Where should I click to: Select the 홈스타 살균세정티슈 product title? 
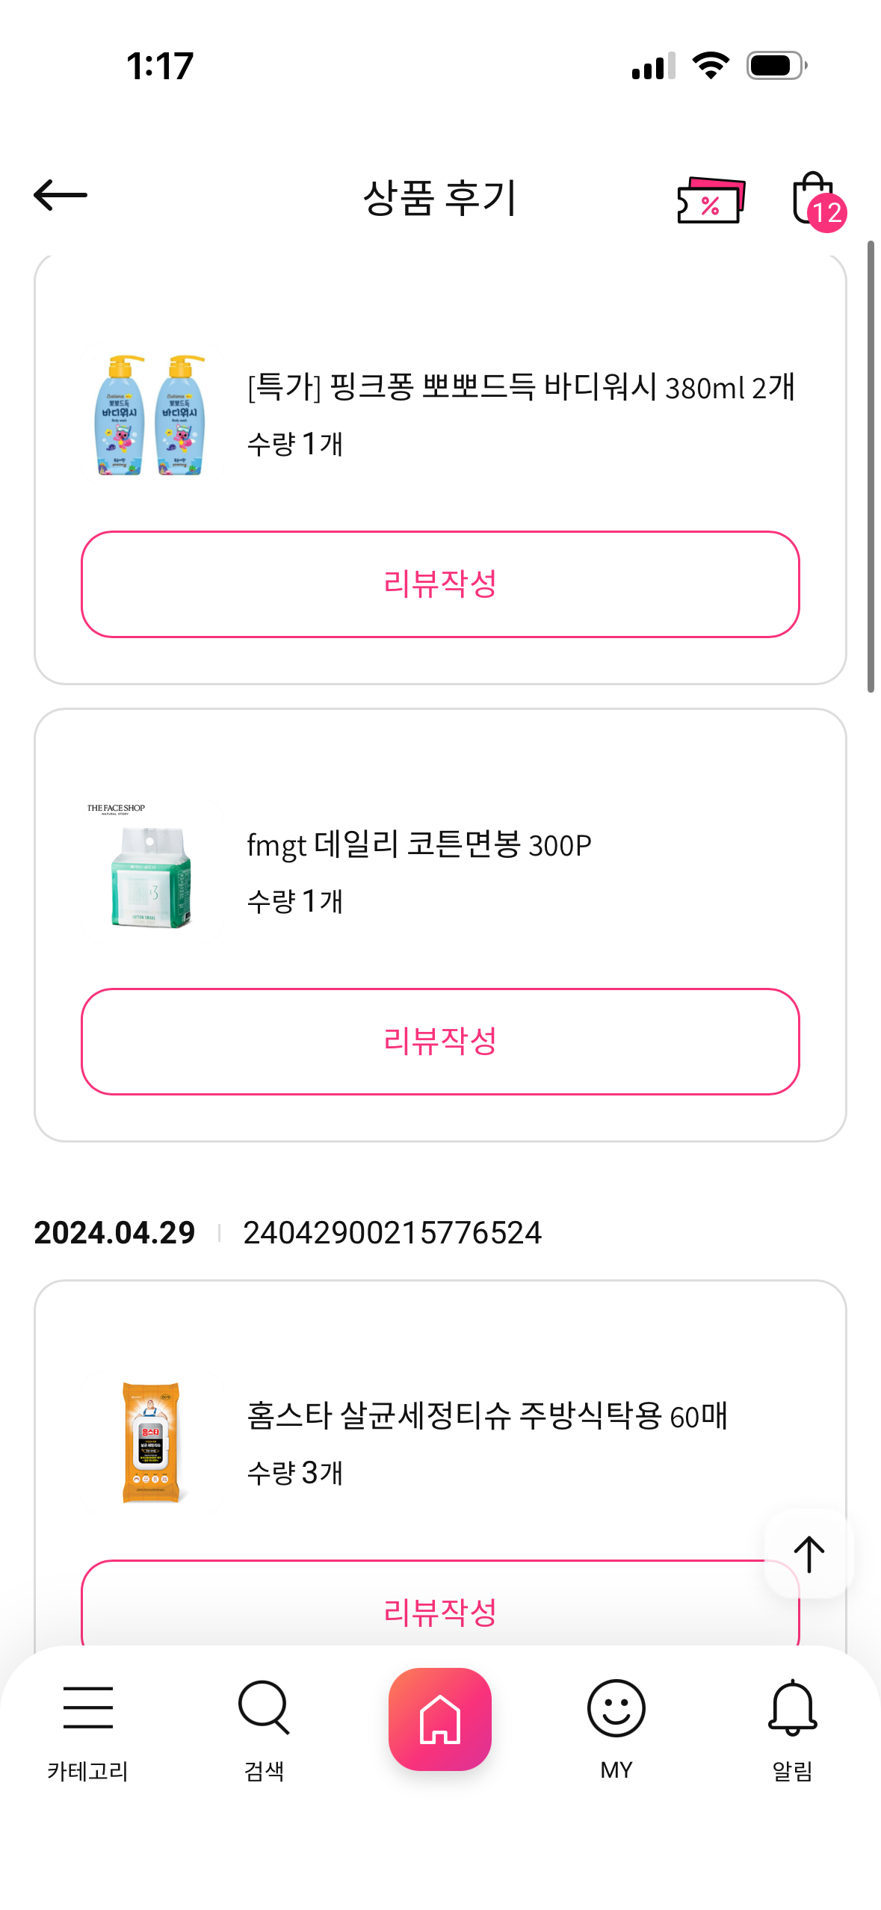[x=487, y=1416]
